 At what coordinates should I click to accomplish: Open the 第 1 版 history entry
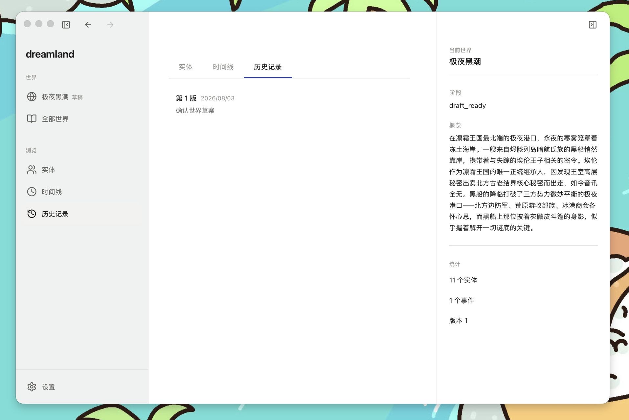(x=289, y=104)
